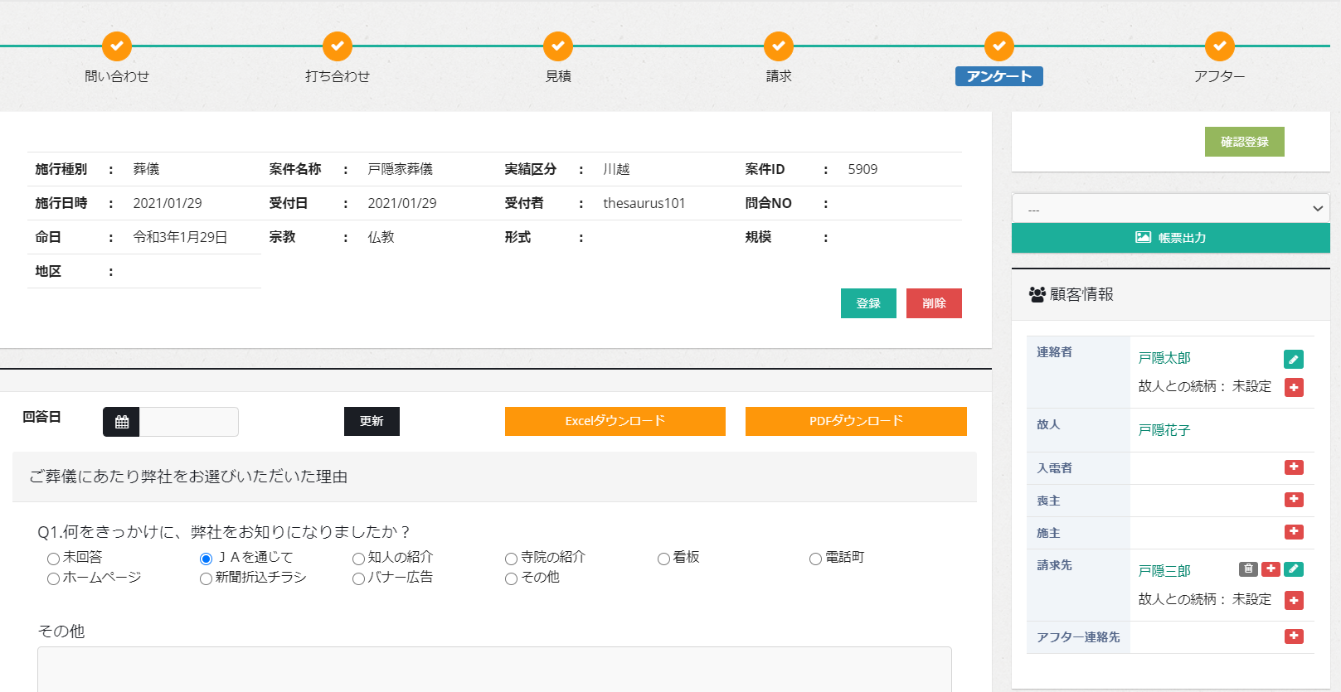Image resolution: width=1341 pixels, height=692 pixels.
Task: Edit the 請求先 戸隠三郎 with the pencil icon
Action: [1293, 569]
